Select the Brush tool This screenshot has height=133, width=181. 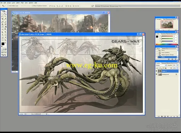(x=5, y=22)
